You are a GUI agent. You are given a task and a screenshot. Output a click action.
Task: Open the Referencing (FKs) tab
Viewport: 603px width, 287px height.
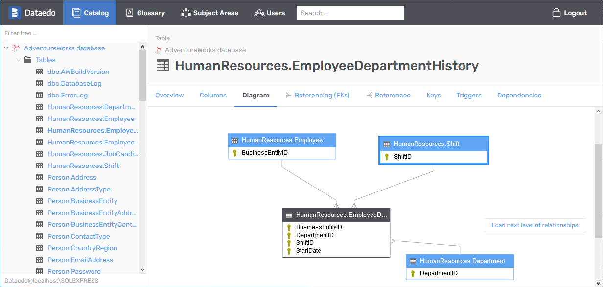click(323, 95)
